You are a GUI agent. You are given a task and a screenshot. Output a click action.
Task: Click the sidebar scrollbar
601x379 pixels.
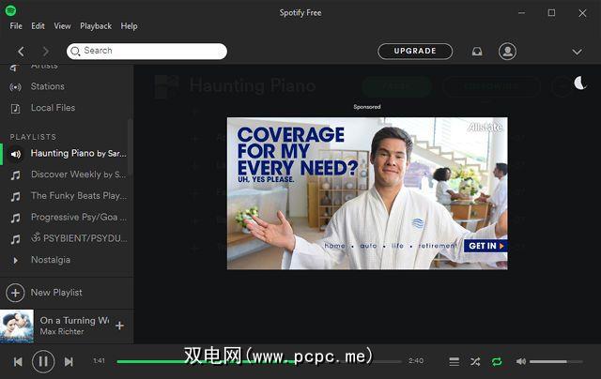click(131, 147)
